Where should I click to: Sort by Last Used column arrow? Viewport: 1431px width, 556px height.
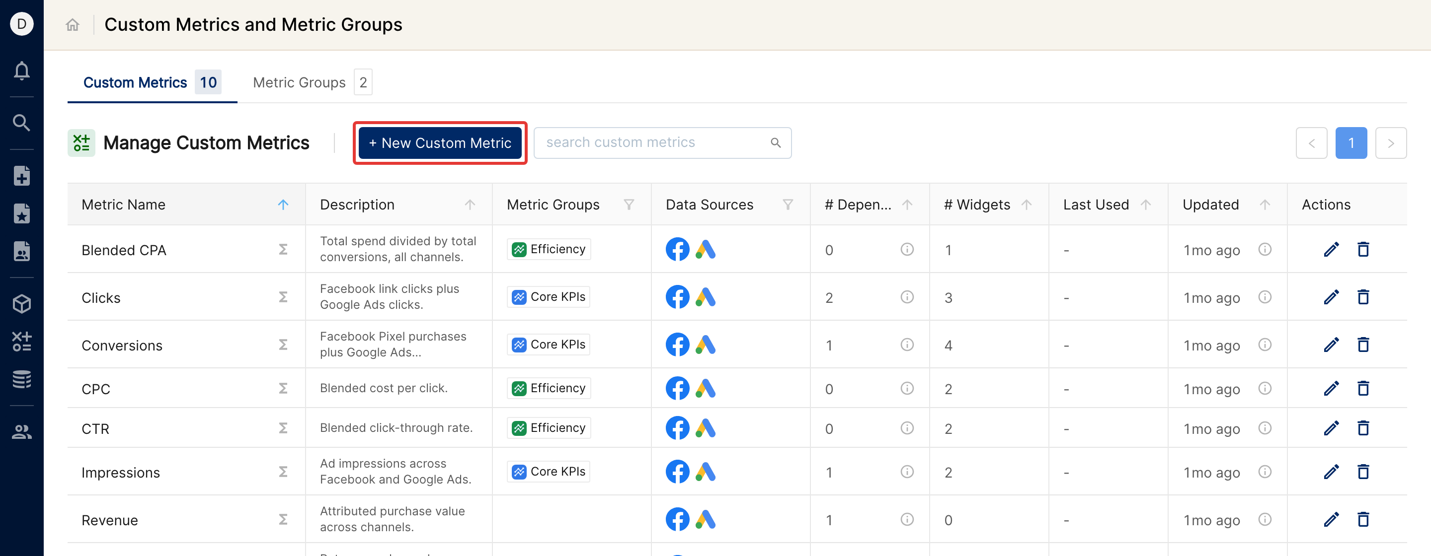click(1145, 205)
